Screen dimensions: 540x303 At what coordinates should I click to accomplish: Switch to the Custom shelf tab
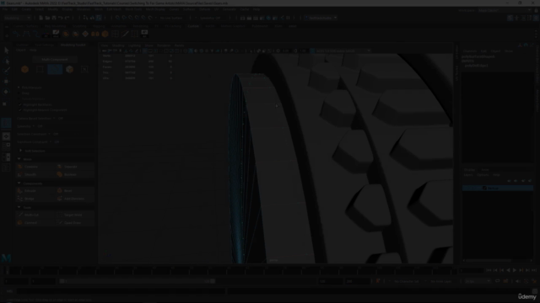(193, 26)
